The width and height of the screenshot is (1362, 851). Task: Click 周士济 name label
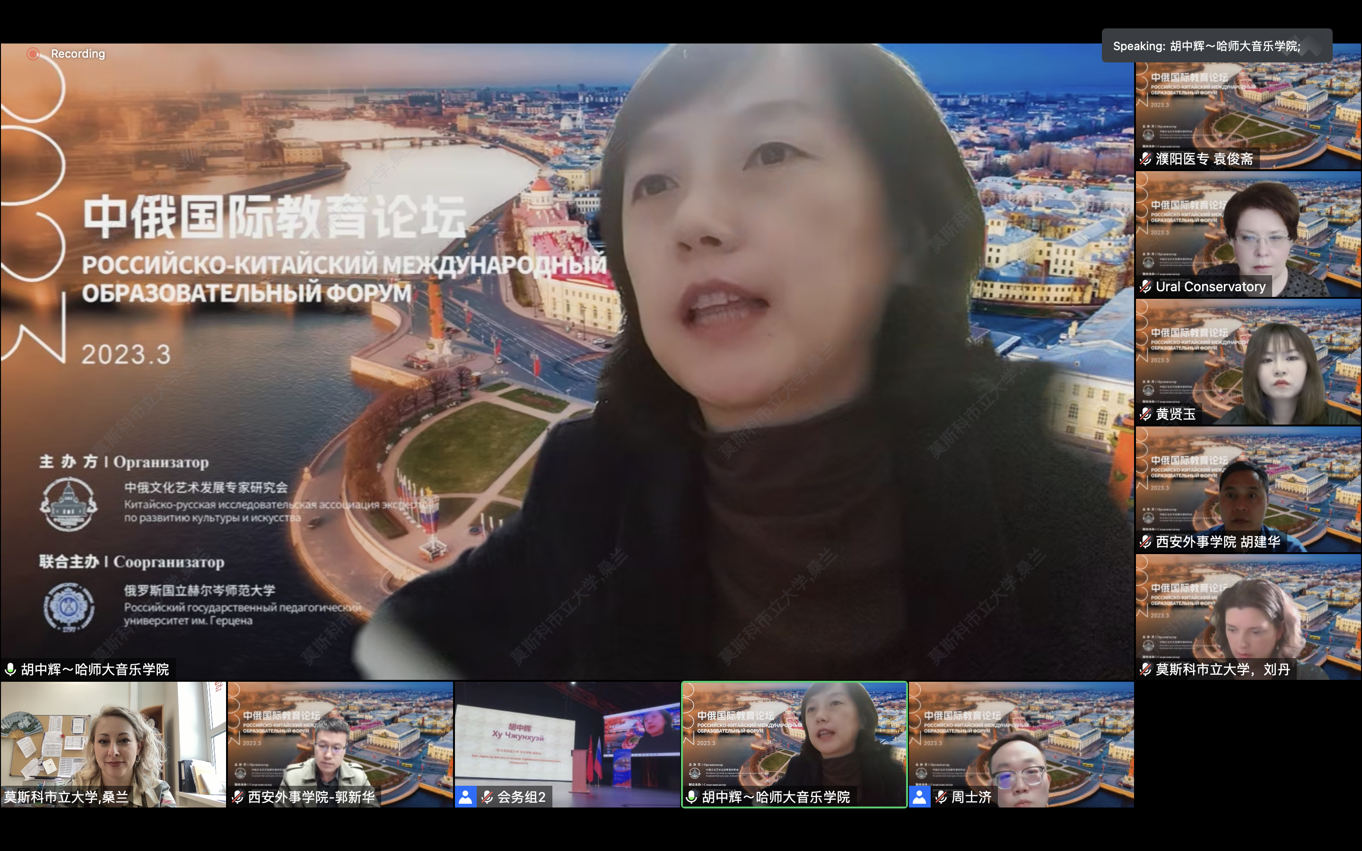(971, 797)
